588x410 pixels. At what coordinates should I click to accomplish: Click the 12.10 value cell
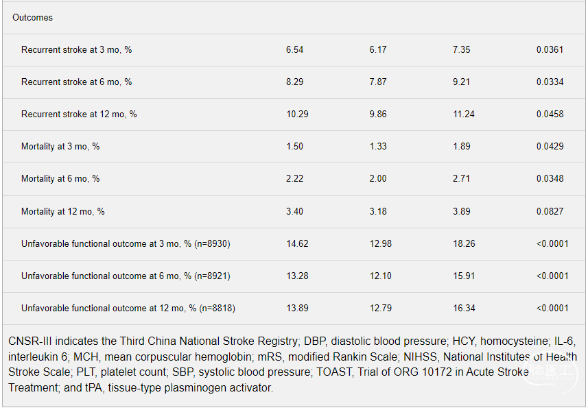point(381,276)
